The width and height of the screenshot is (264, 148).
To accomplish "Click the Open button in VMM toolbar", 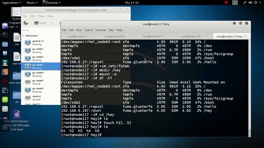I will pyautogui.click(x=40, y=23).
